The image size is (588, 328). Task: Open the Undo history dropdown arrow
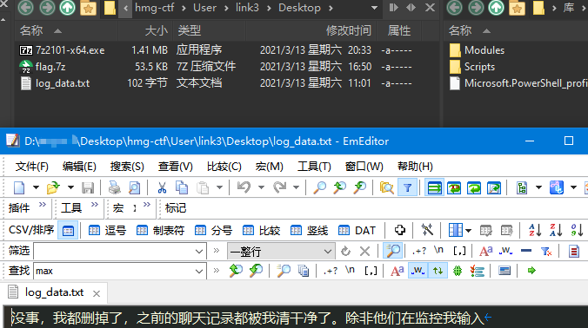261,187
